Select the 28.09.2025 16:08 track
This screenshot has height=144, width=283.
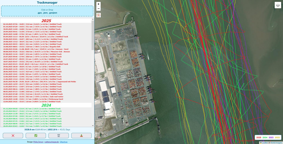click(x=46, y=34)
